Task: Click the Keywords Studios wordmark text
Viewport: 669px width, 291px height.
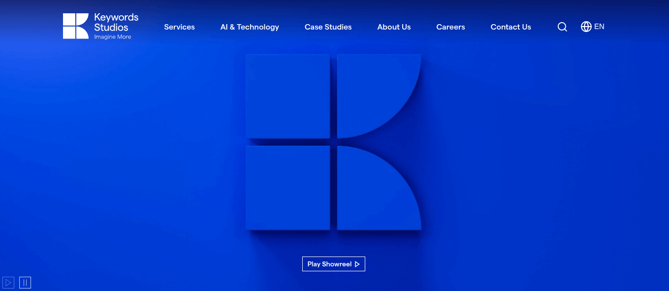Action: click(116, 22)
